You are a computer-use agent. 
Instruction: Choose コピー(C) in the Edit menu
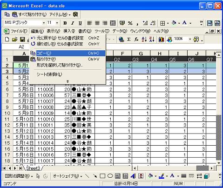coord(68,53)
